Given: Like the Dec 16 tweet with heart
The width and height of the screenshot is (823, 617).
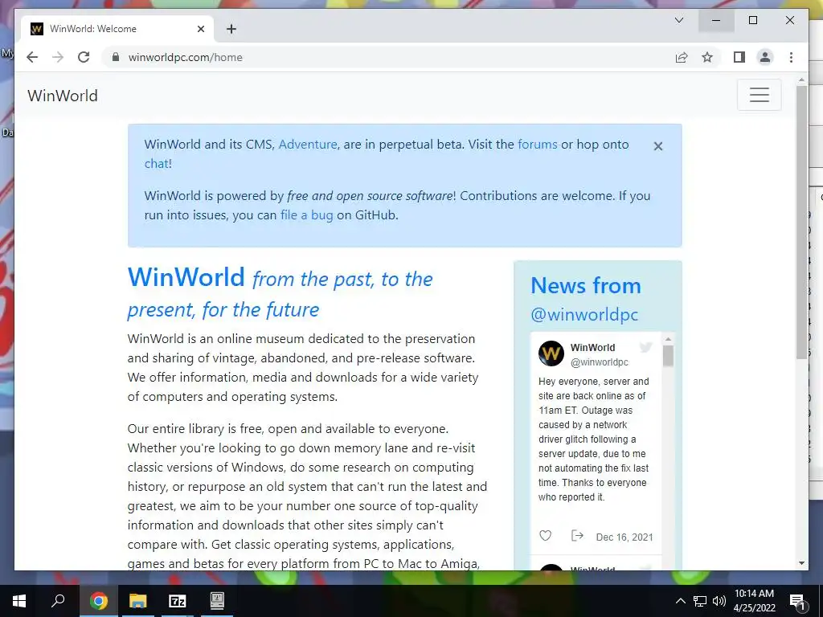Looking at the screenshot, I should pyautogui.click(x=546, y=536).
